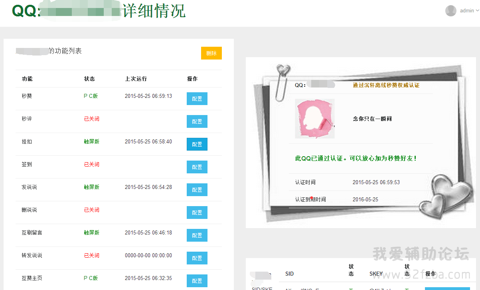Click the expiry date 2016-05-25

[365, 199]
